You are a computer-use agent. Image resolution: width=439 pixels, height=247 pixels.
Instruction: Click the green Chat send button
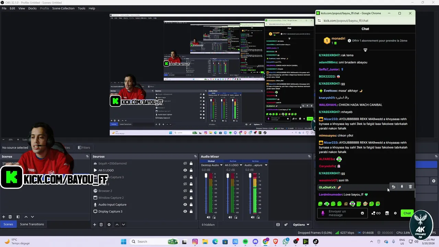(x=407, y=213)
